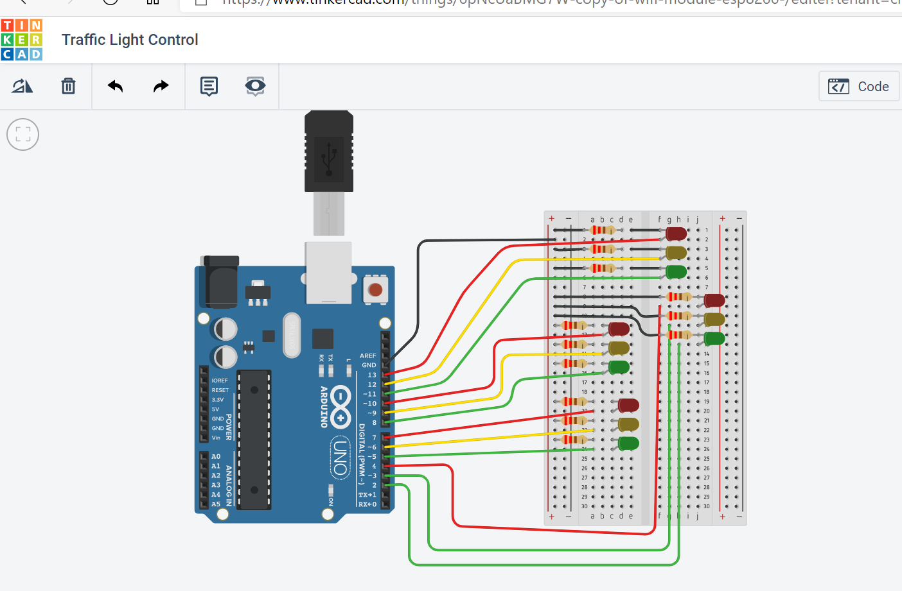Undo with the back arrow icon

coord(115,86)
